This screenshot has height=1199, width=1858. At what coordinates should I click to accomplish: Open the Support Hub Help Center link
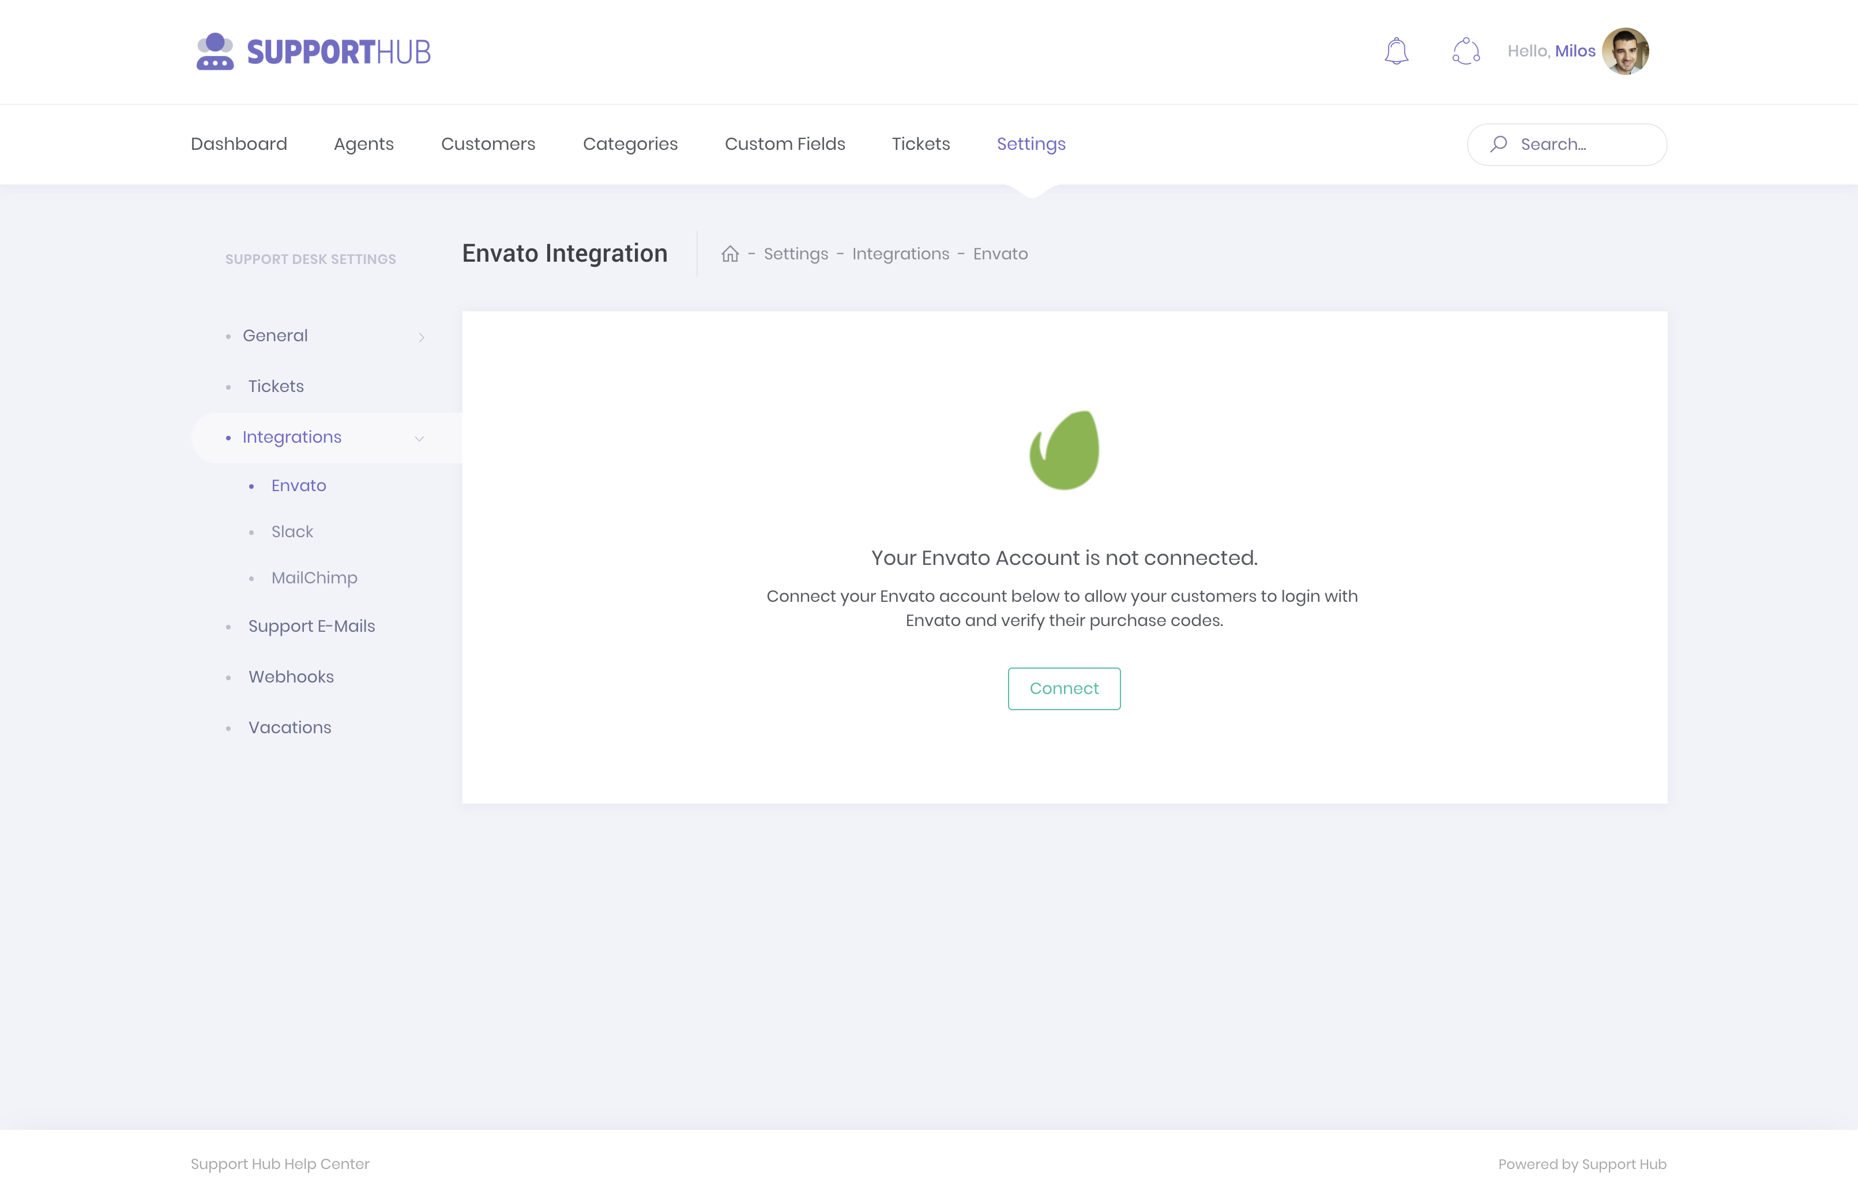tap(280, 1164)
